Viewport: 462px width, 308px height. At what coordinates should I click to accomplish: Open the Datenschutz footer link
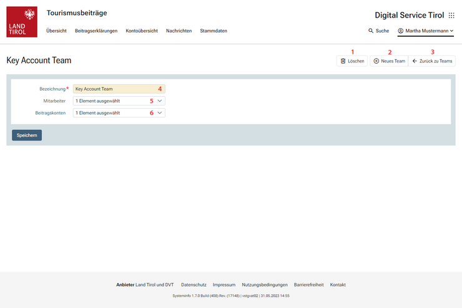pos(194,285)
